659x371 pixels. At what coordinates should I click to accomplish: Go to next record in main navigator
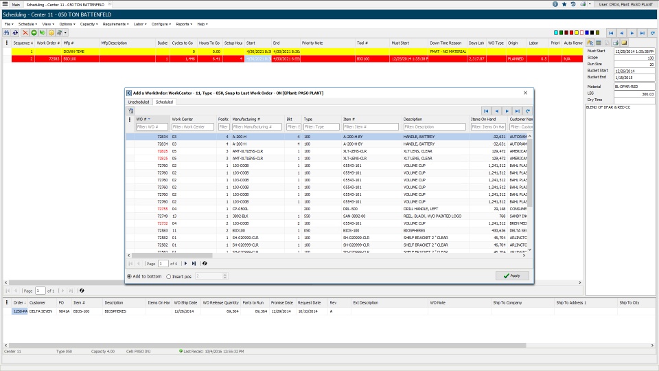pos(632,33)
